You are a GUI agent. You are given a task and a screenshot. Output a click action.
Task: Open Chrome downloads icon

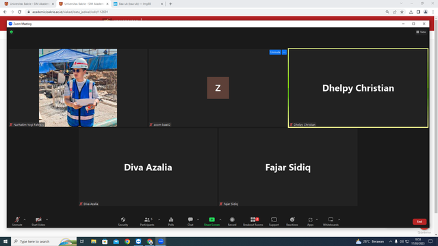click(411, 12)
